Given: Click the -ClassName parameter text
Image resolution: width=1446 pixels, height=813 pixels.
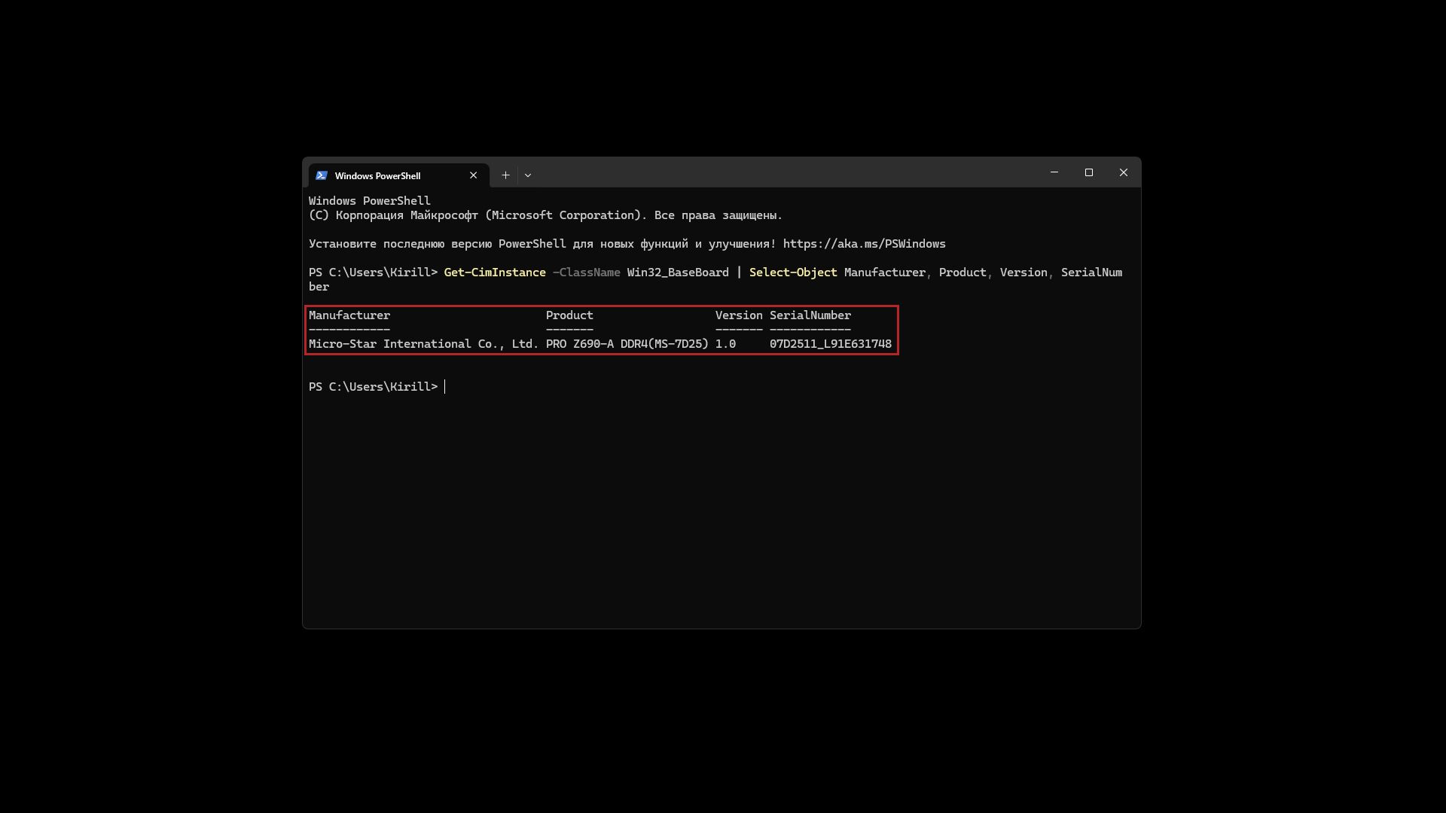Looking at the screenshot, I should point(587,273).
